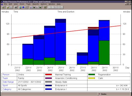
Task: Open the File menu
Action: [5, 4]
